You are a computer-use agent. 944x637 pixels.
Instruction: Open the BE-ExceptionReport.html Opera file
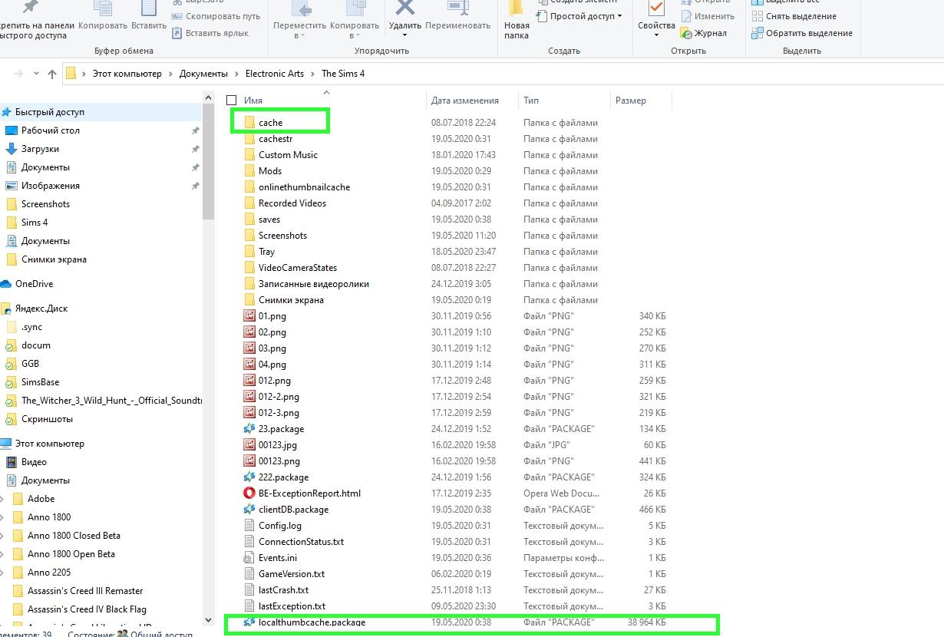(309, 493)
